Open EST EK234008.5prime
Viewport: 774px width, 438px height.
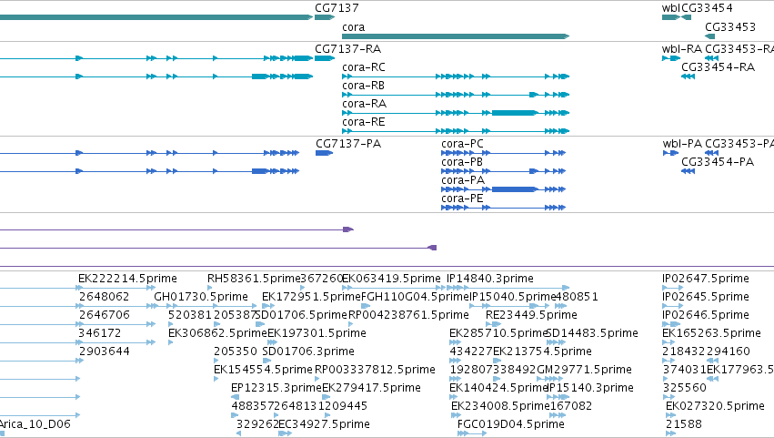(500, 407)
